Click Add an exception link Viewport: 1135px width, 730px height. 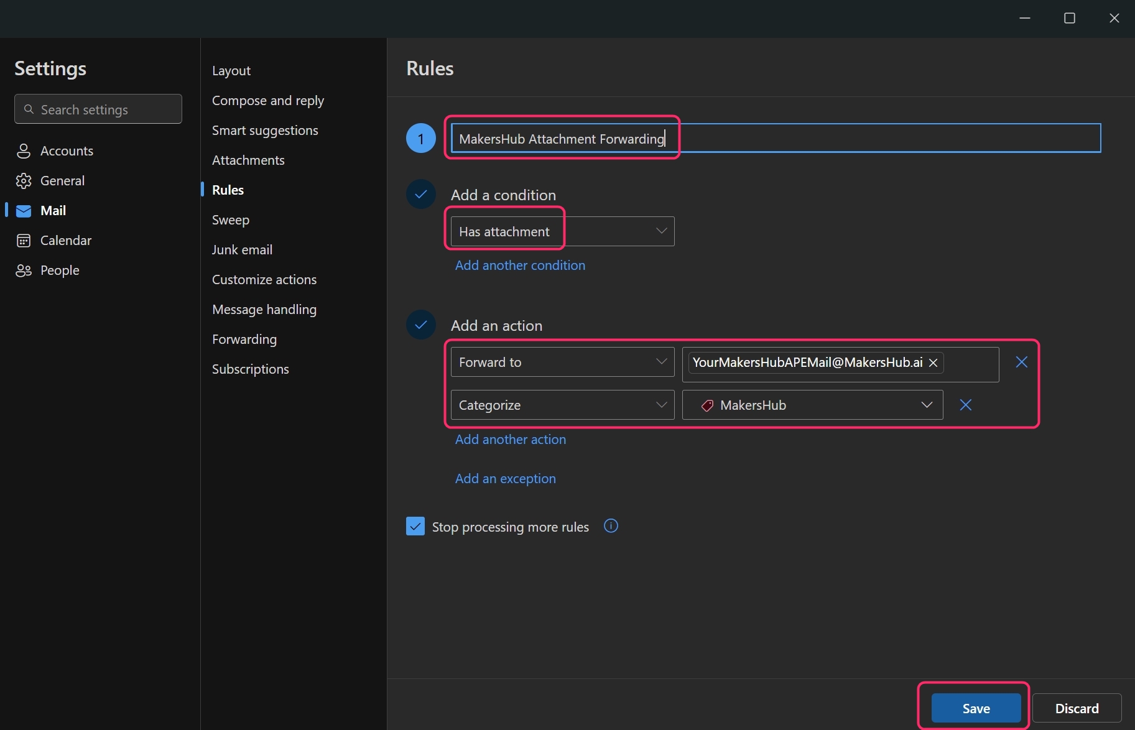506,478
